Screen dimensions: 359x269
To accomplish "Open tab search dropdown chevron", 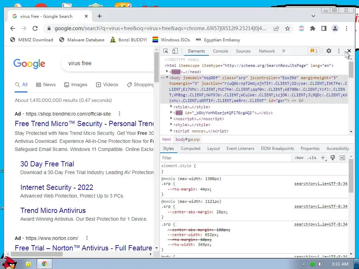I will tap(313, 16).
